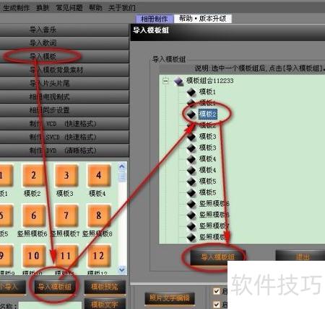
Task: Toggle the lower checkbox at the bottom
Action: pos(217,305)
